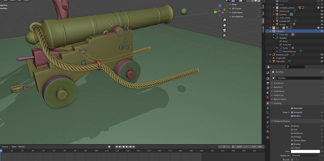Click the current frame number field
Screen dimensions: 324x161
224,147
